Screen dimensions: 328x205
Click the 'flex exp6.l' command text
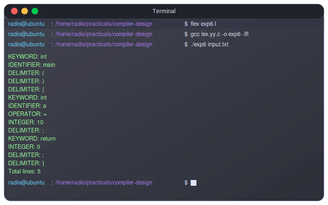[203, 24]
